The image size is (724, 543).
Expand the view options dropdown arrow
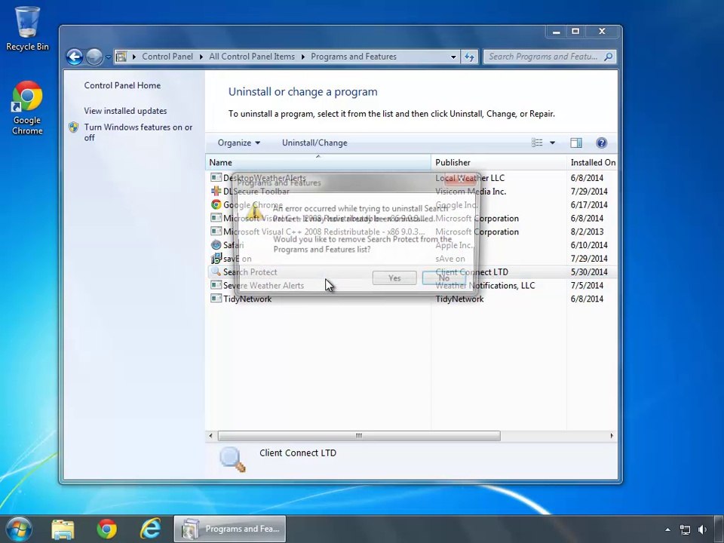[552, 143]
